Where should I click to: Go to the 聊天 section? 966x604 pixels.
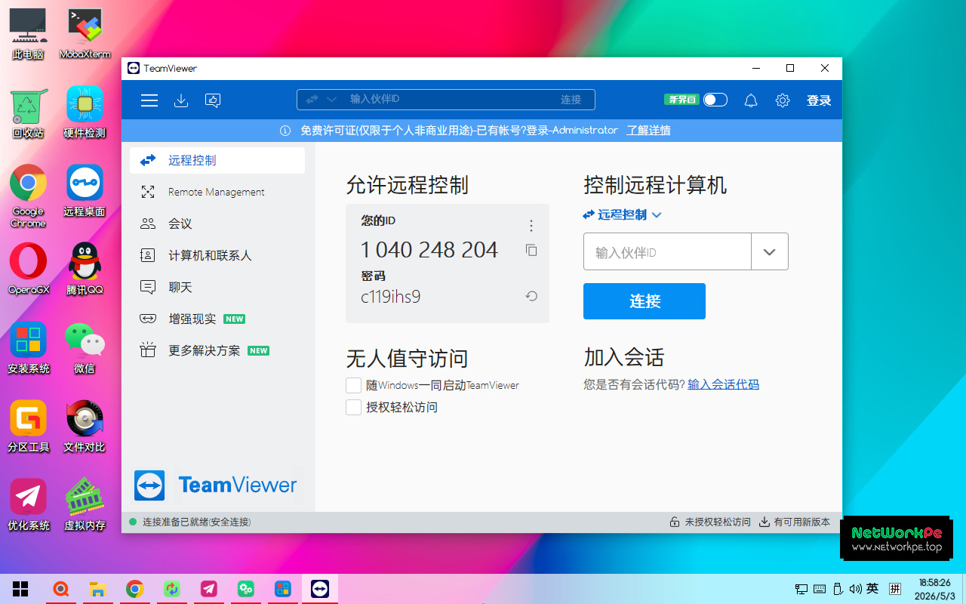[x=217, y=287]
